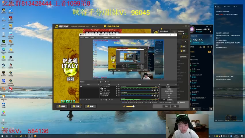Open the OBS Edit menu

point(87,37)
